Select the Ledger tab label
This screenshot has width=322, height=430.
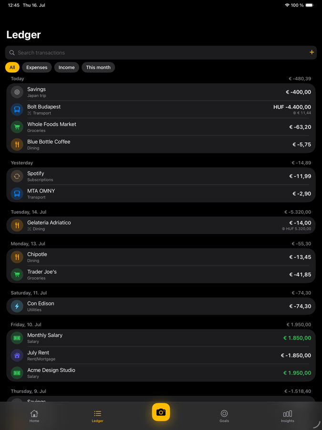click(x=97, y=421)
